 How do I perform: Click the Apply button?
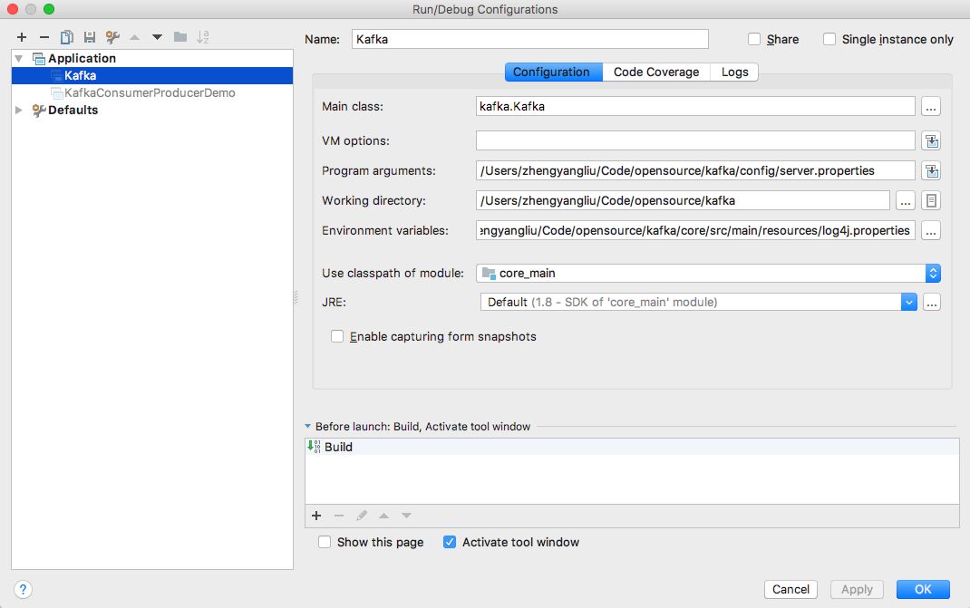click(x=857, y=590)
